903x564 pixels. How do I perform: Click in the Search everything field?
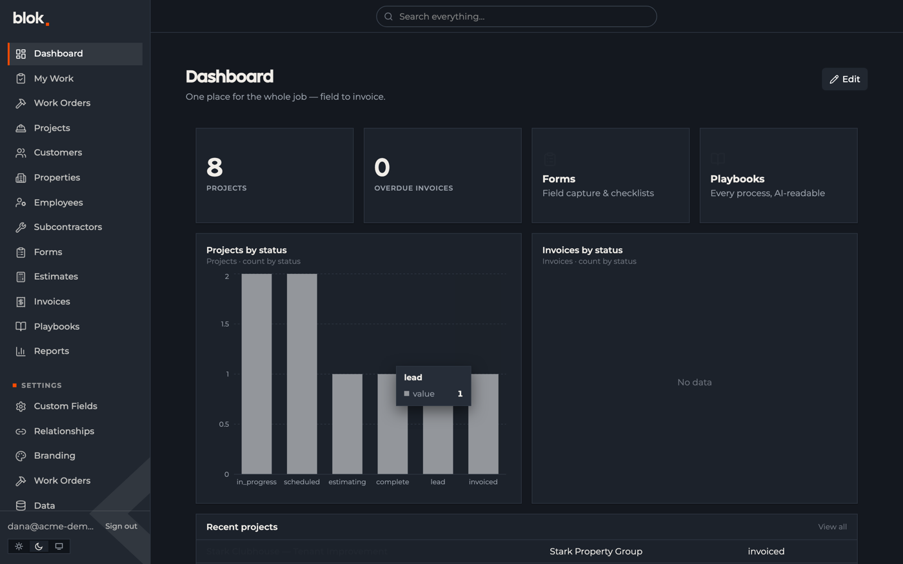point(517,17)
